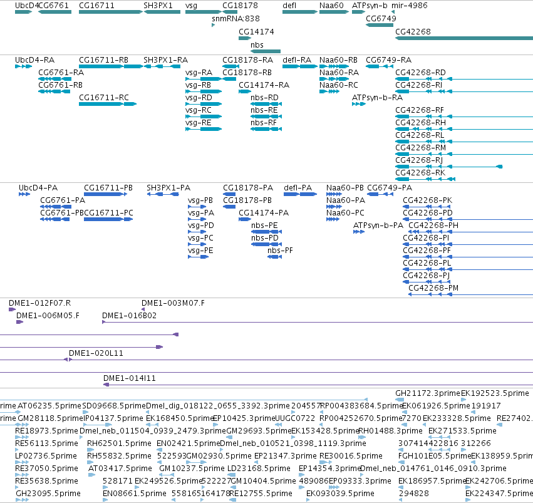Image resolution: width=533 pixels, height=503 pixels.
Task: Select the DME1-020L11 clone label
Action: [x=96, y=353]
